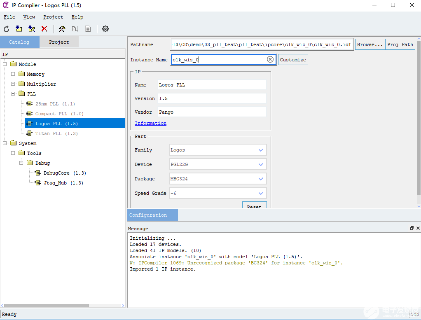Image resolution: width=421 pixels, height=320 pixels.
Task: Click the hammer and wrench tools icon
Action: tap(62, 29)
